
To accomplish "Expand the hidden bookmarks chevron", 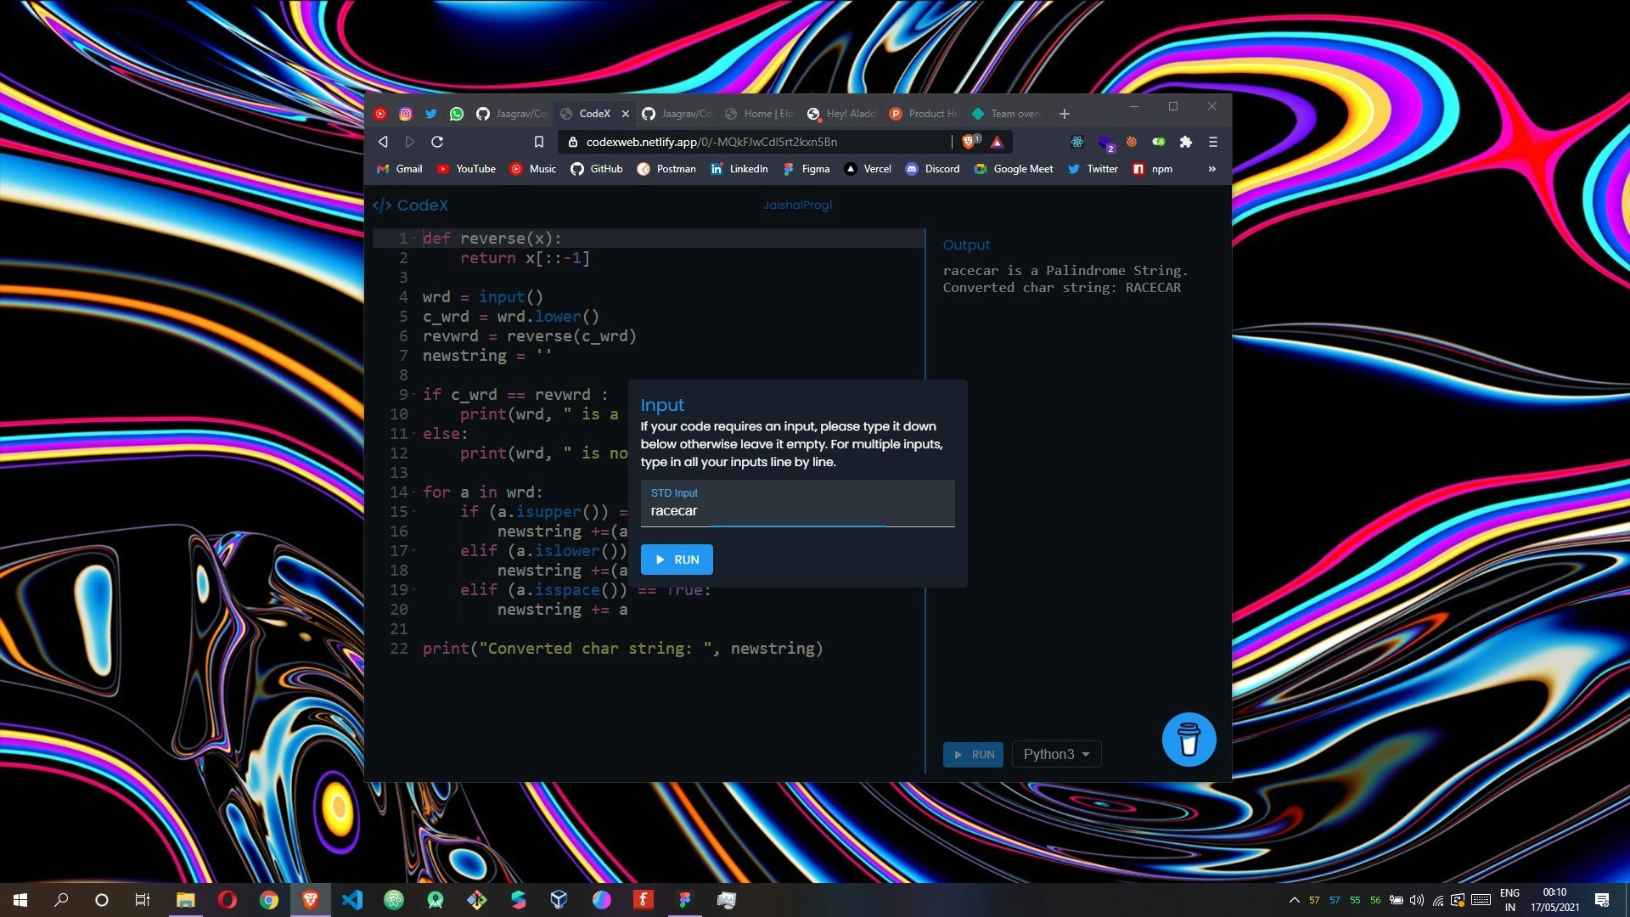I will pyautogui.click(x=1211, y=169).
